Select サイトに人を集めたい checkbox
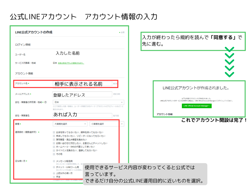 click(x=54, y=150)
